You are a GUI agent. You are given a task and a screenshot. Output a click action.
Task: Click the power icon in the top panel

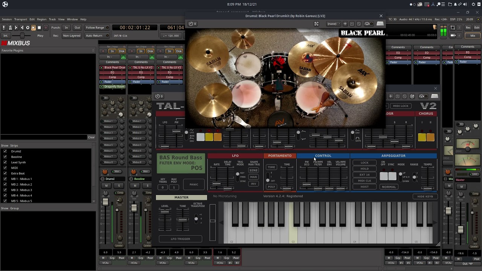point(474,4)
